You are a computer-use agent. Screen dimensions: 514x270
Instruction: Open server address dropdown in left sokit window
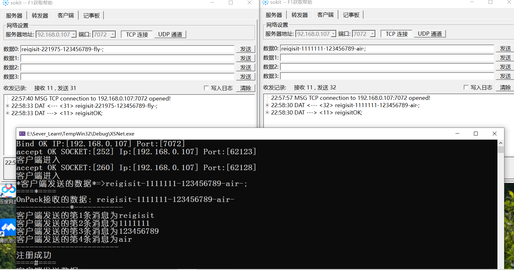point(74,34)
